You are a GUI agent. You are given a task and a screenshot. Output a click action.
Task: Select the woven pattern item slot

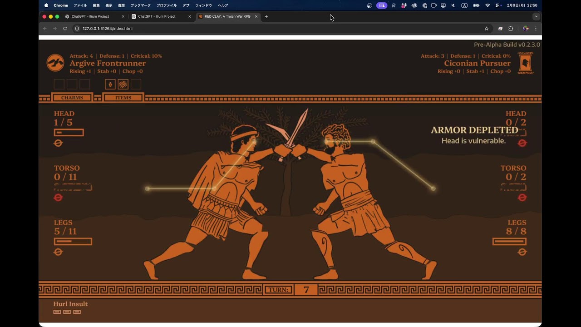(x=123, y=84)
